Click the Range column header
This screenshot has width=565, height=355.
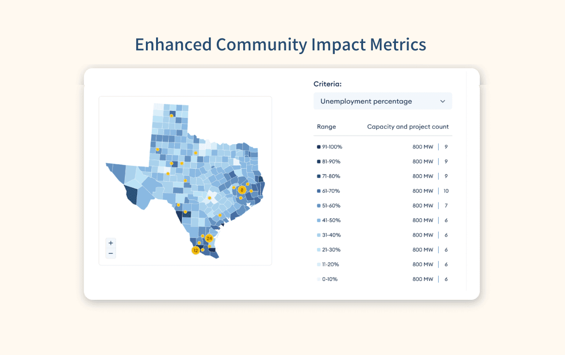326,127
